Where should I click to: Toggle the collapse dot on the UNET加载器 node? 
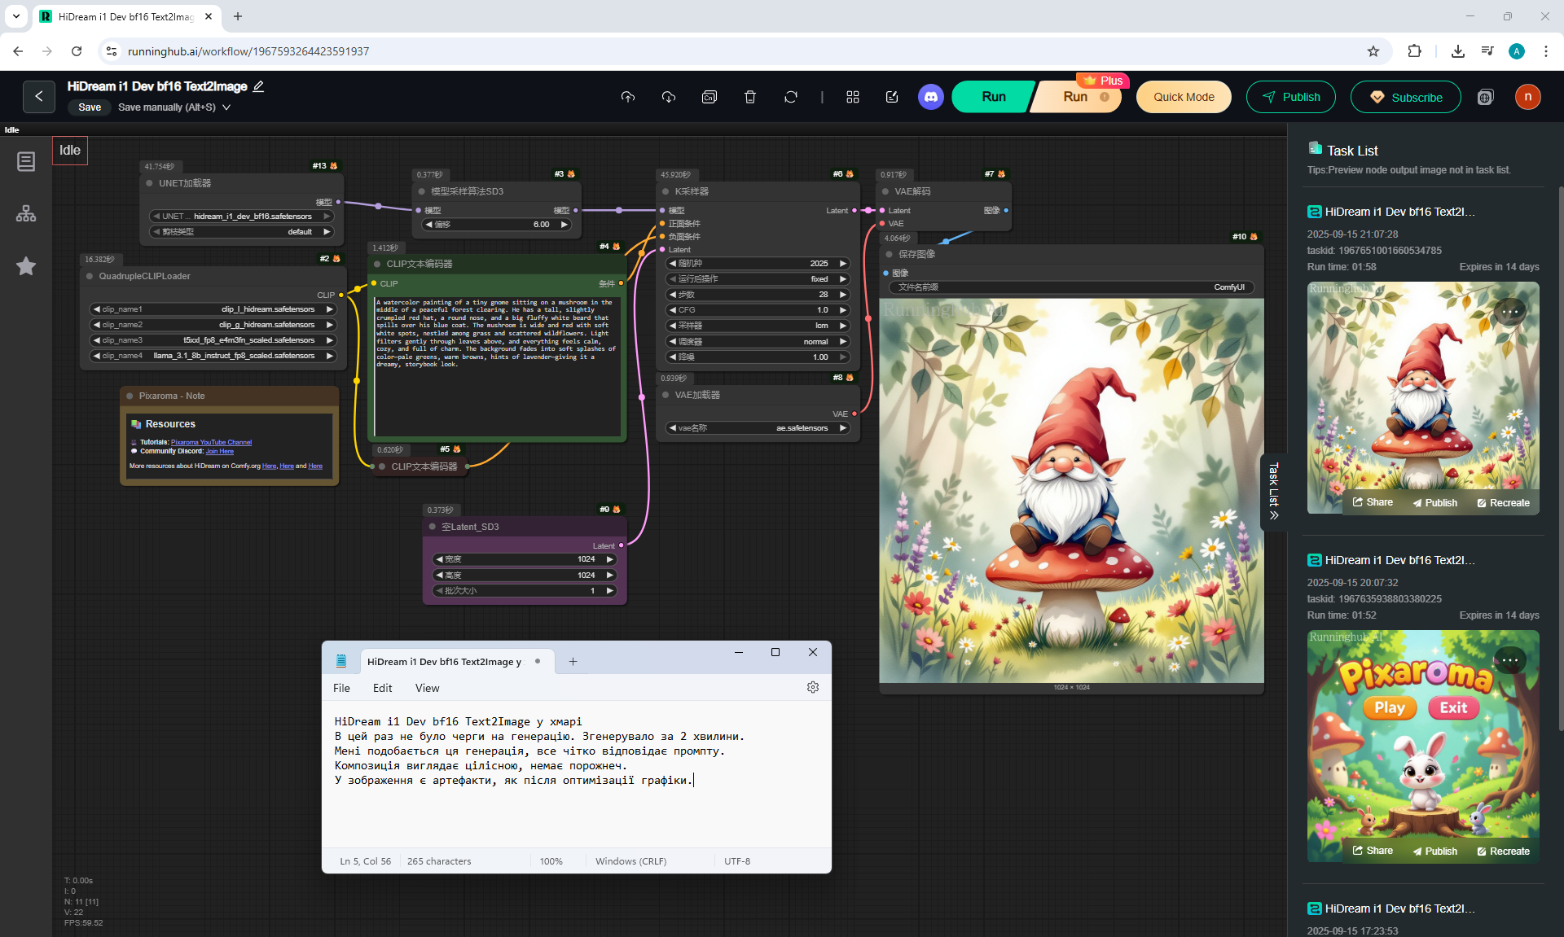(x=149, y=183)
